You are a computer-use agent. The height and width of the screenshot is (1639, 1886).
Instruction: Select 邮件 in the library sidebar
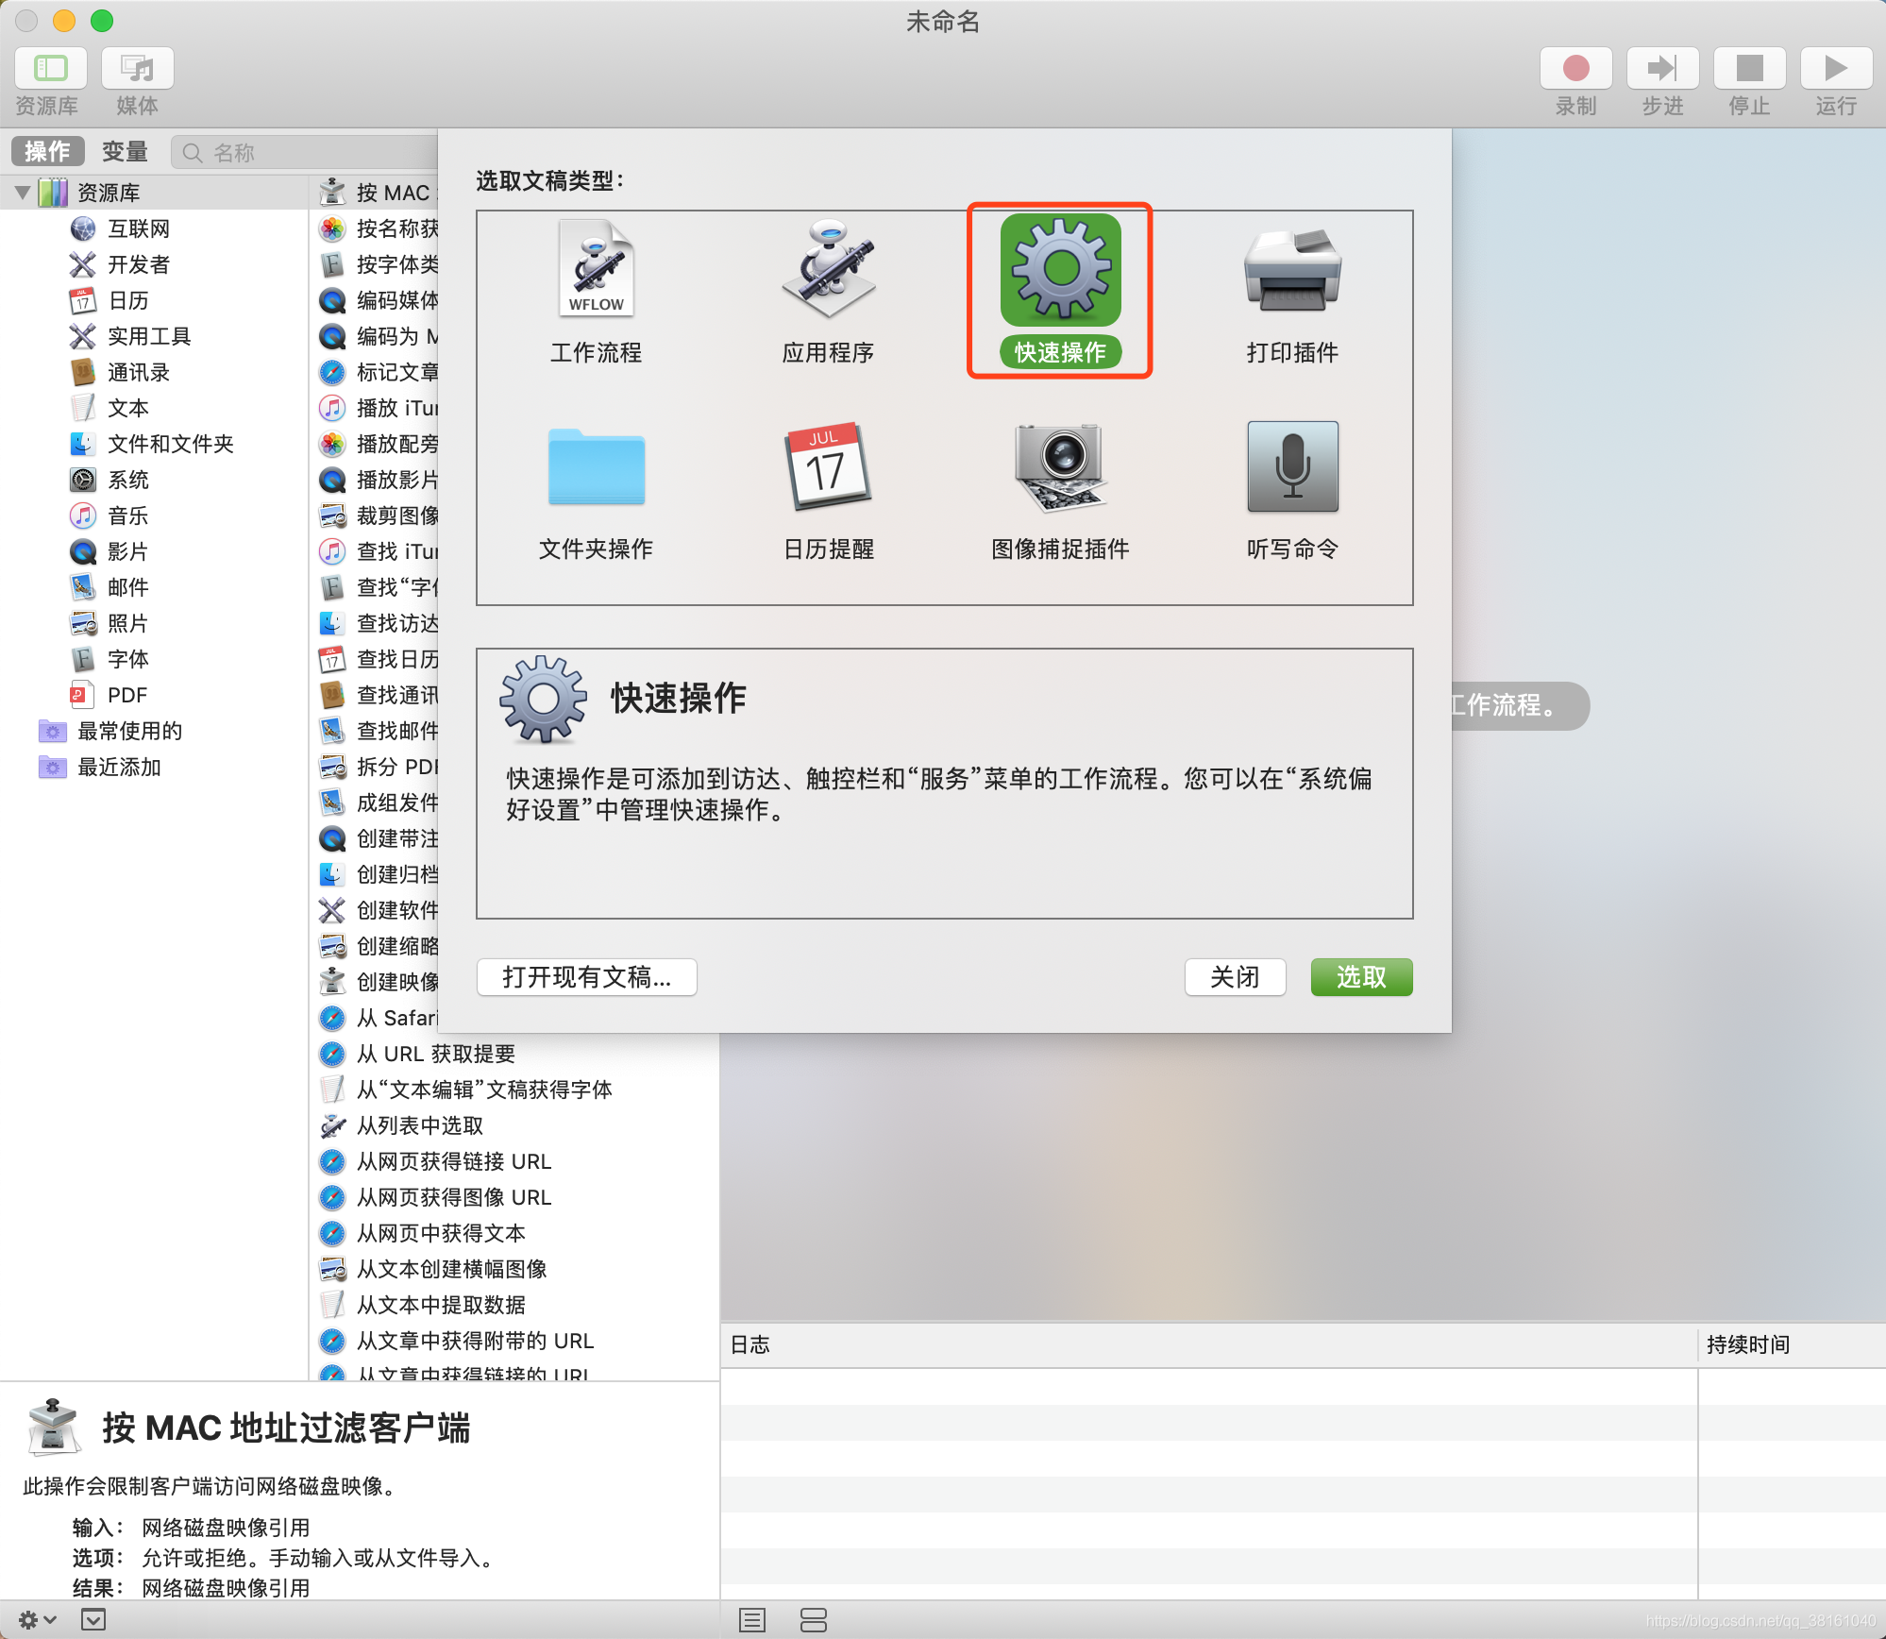click(127, 587)
